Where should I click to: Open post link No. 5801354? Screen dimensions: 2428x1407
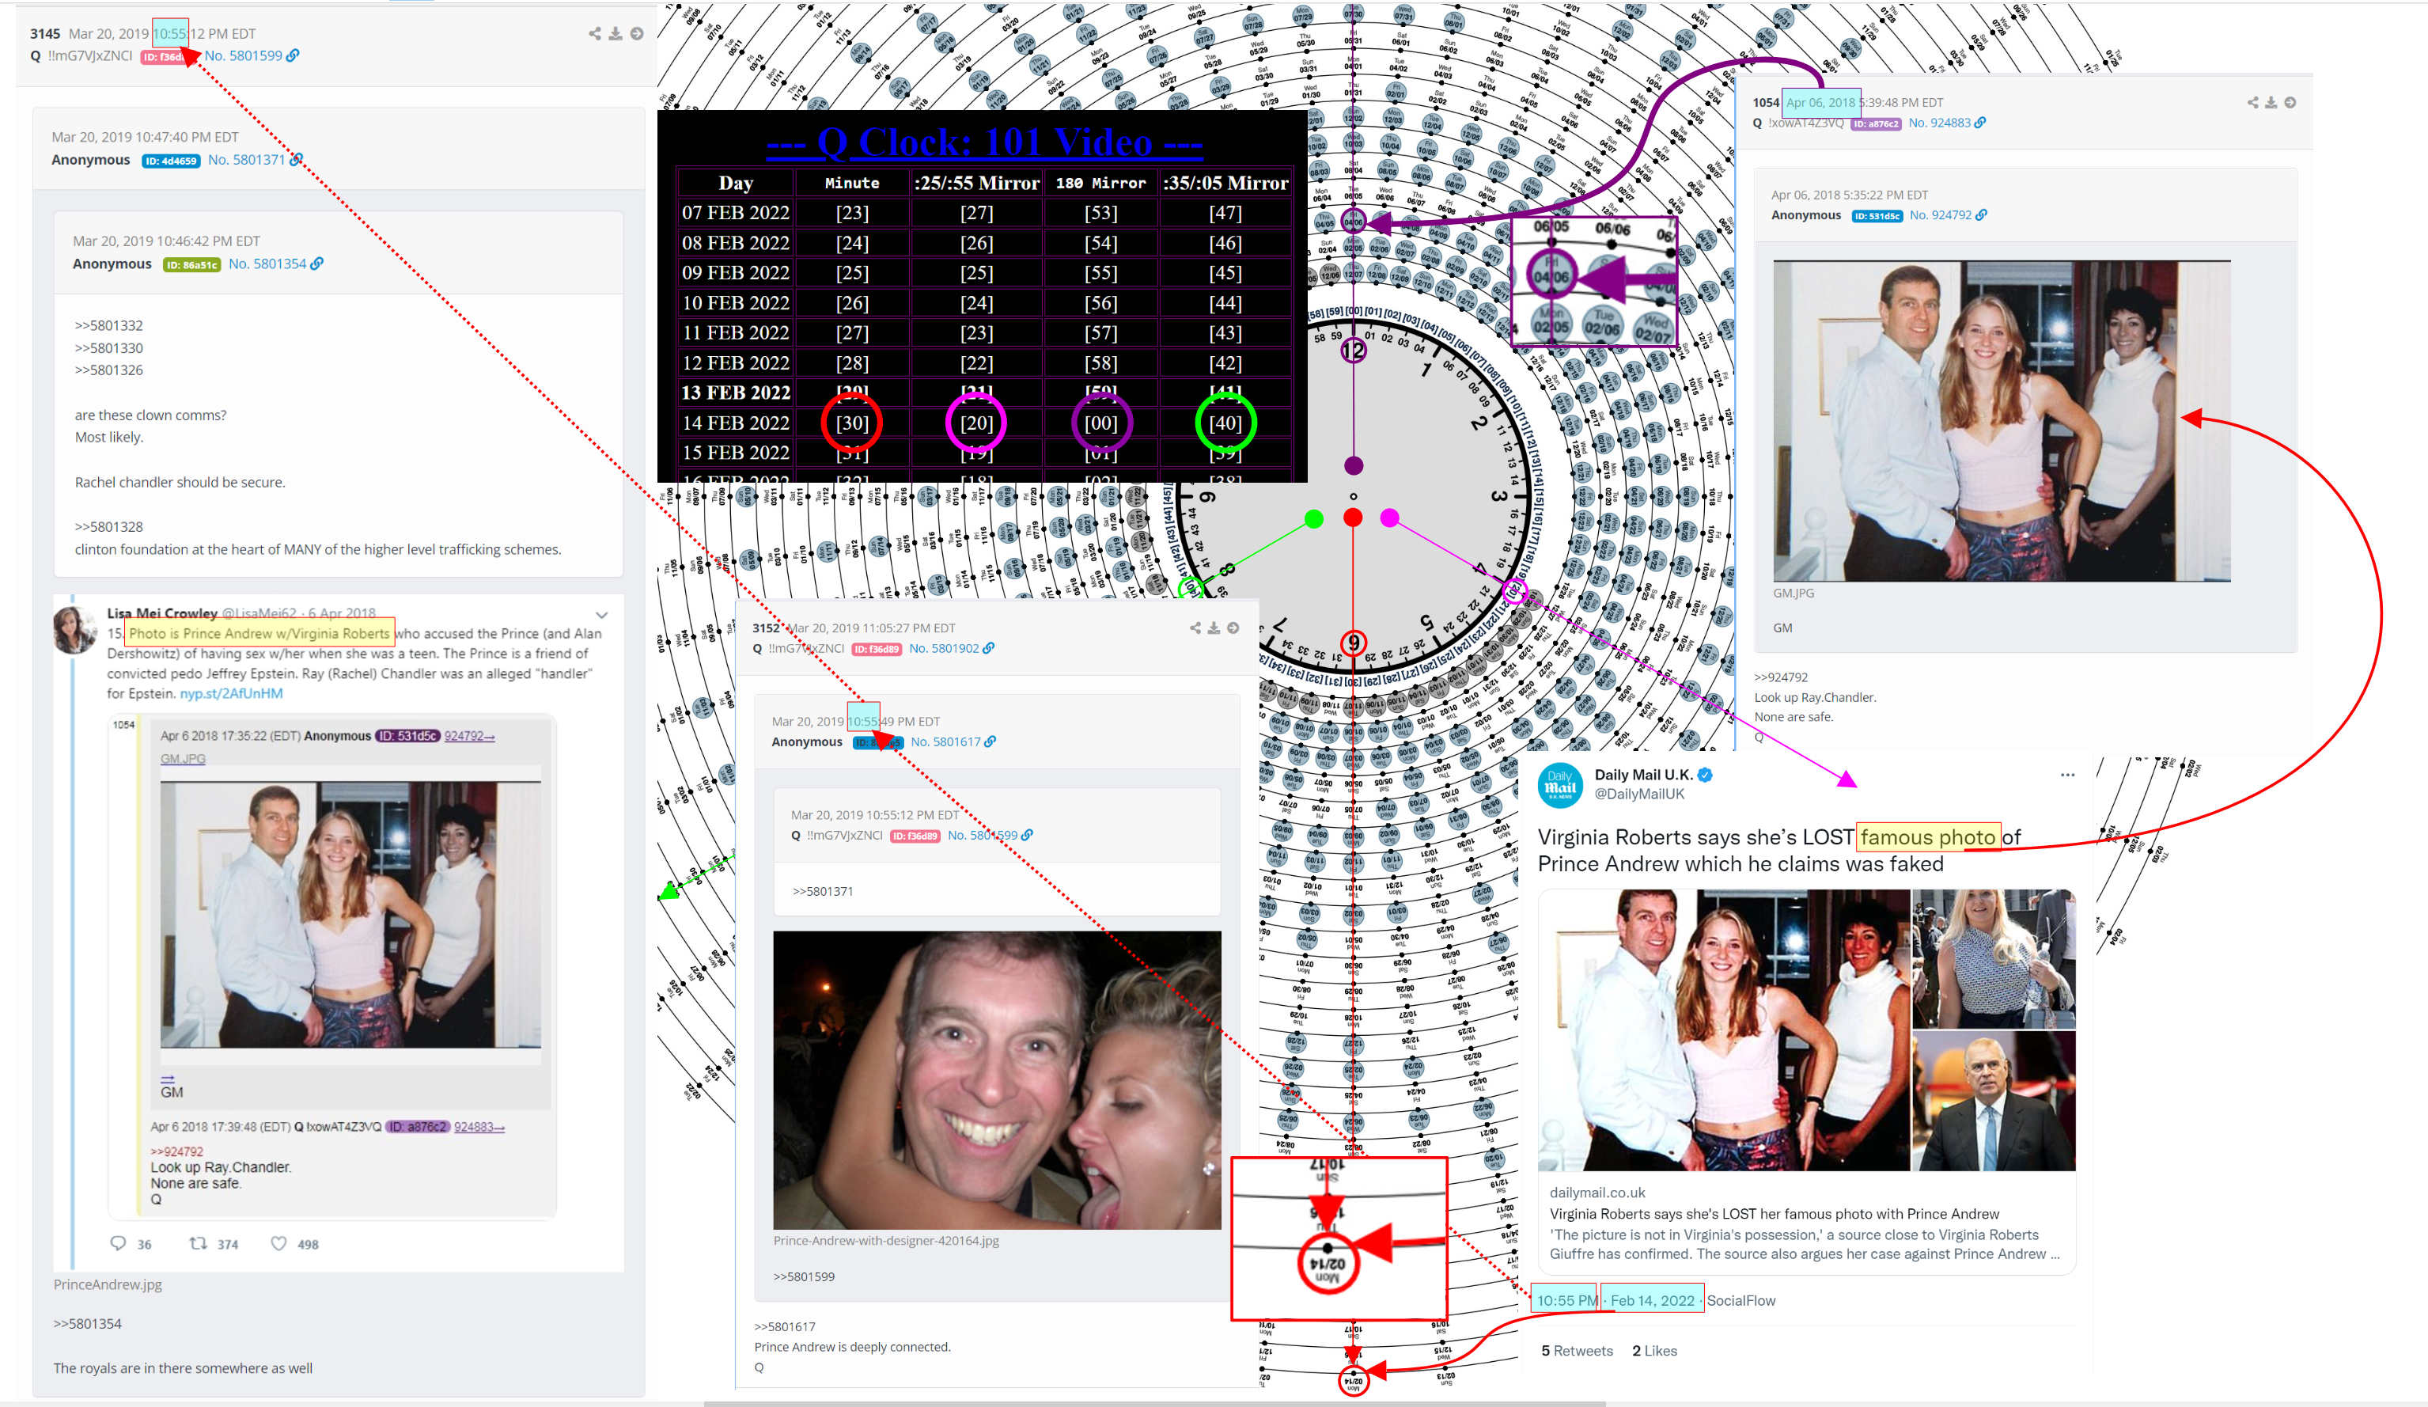[x=267, y=264]
